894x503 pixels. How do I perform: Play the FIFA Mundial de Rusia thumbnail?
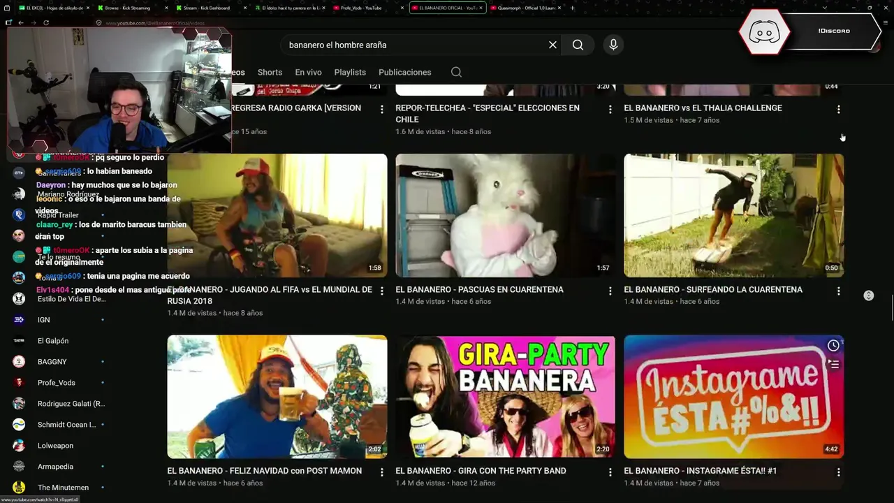coord(277,215)
